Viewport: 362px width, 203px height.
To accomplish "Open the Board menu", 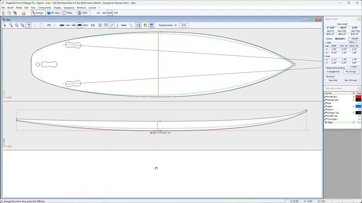I will tap(10, 7).
